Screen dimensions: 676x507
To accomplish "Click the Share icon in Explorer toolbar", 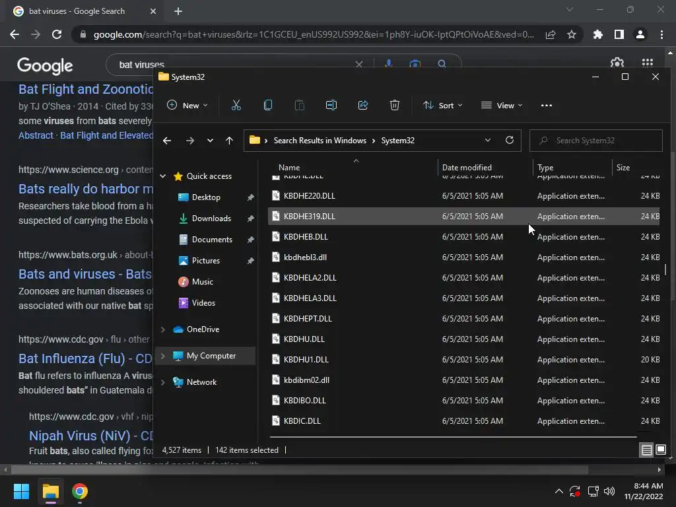I will click(363, 105).
